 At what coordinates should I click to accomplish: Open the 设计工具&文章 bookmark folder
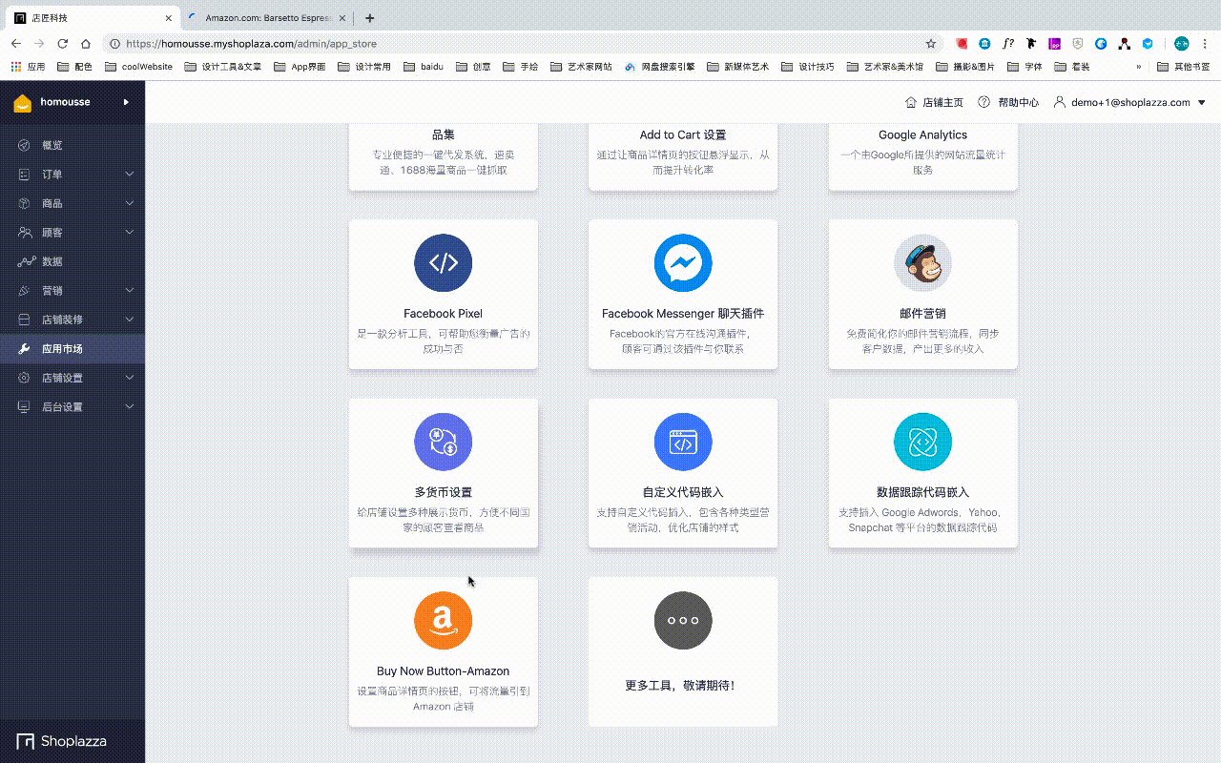tap(223, 67)
